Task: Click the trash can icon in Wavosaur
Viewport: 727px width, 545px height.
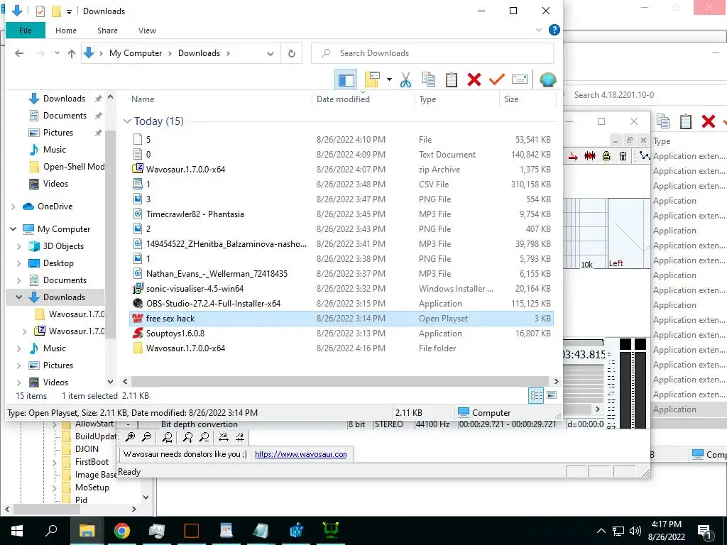Action: pyautogui.click(x=623, y=156)
